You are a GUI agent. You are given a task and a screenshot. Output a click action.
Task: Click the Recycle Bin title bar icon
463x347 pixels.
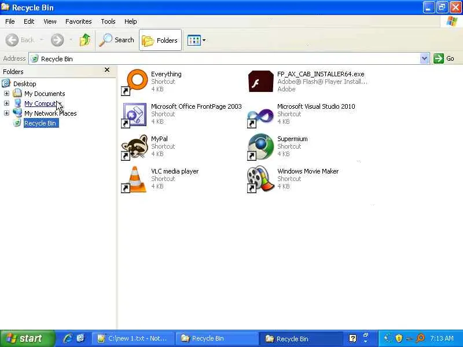[5, 7]
